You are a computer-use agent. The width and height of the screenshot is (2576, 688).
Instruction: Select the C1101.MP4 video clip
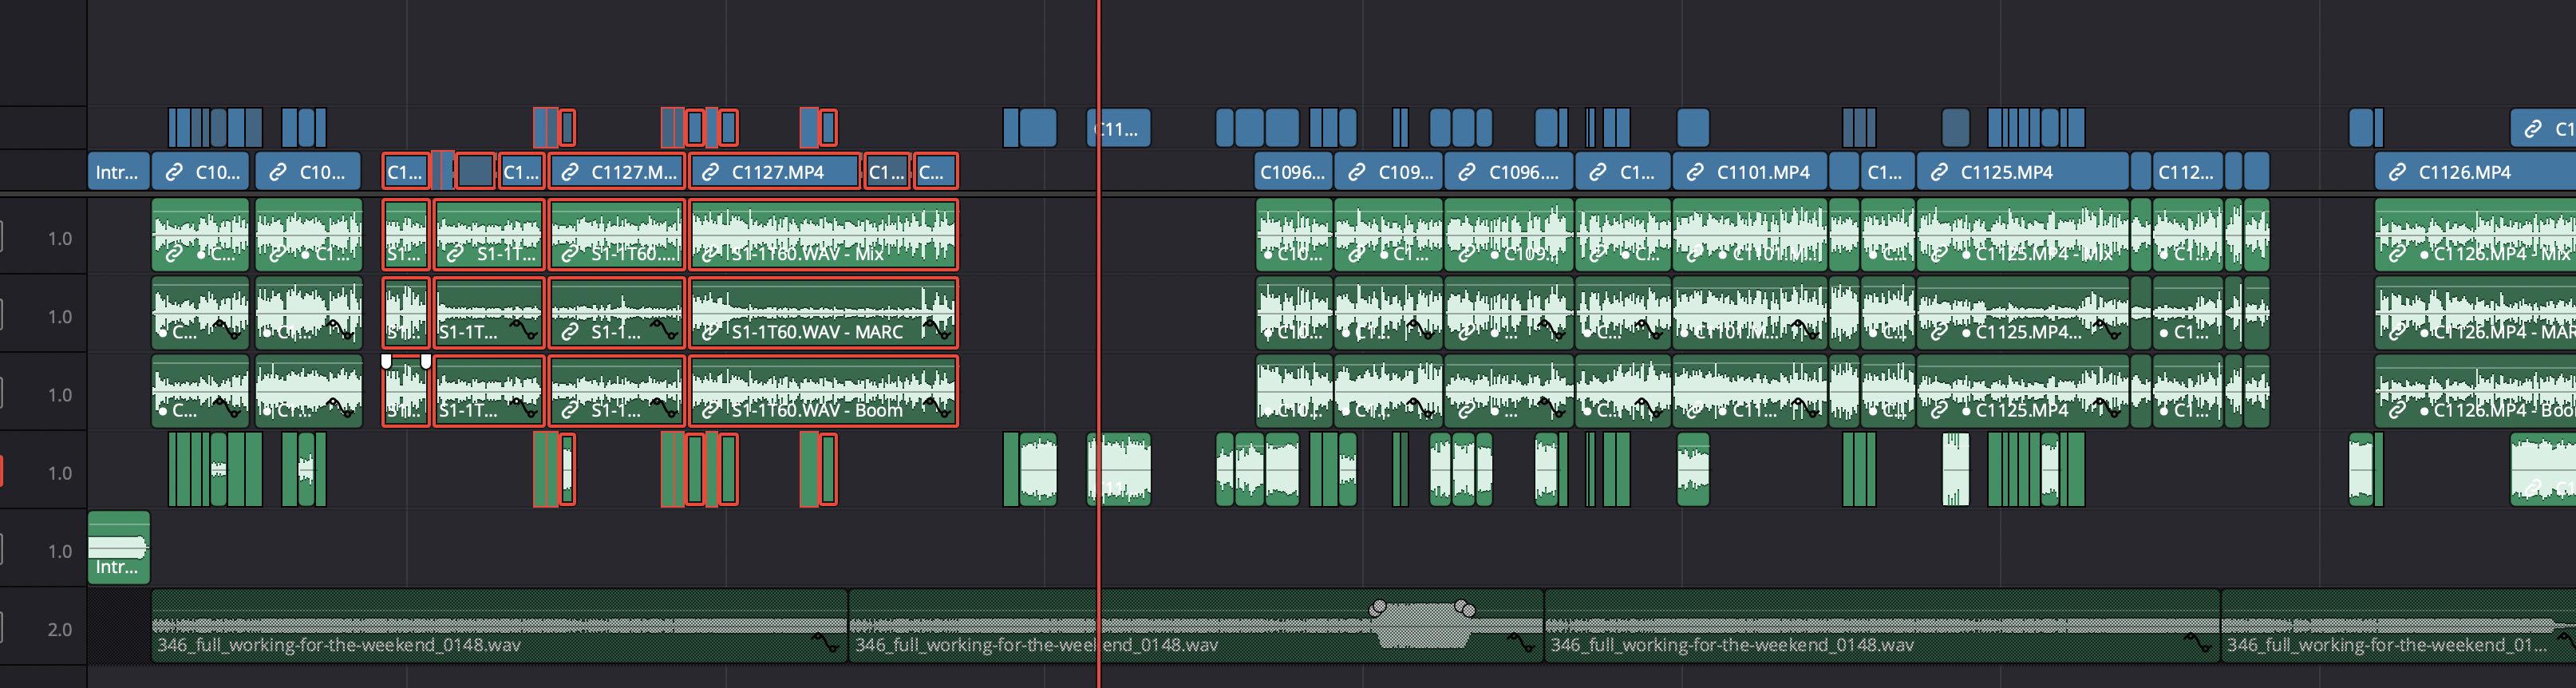(x=1750, y=172)
